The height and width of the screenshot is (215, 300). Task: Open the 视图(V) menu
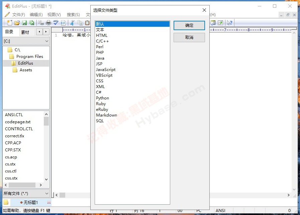[54, 14]
